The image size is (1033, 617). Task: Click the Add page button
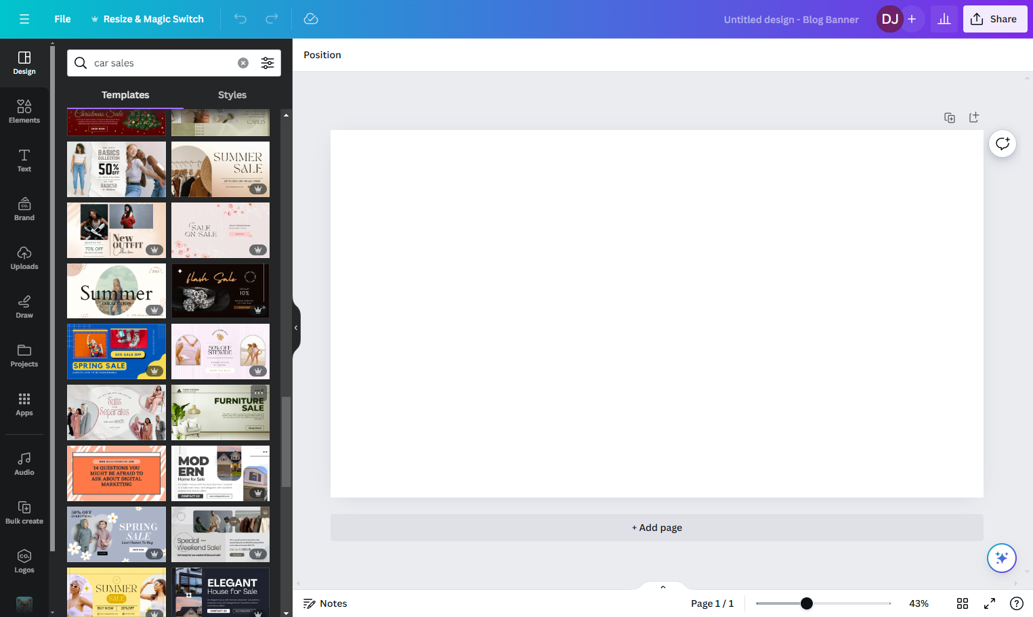tap(657, 528)
